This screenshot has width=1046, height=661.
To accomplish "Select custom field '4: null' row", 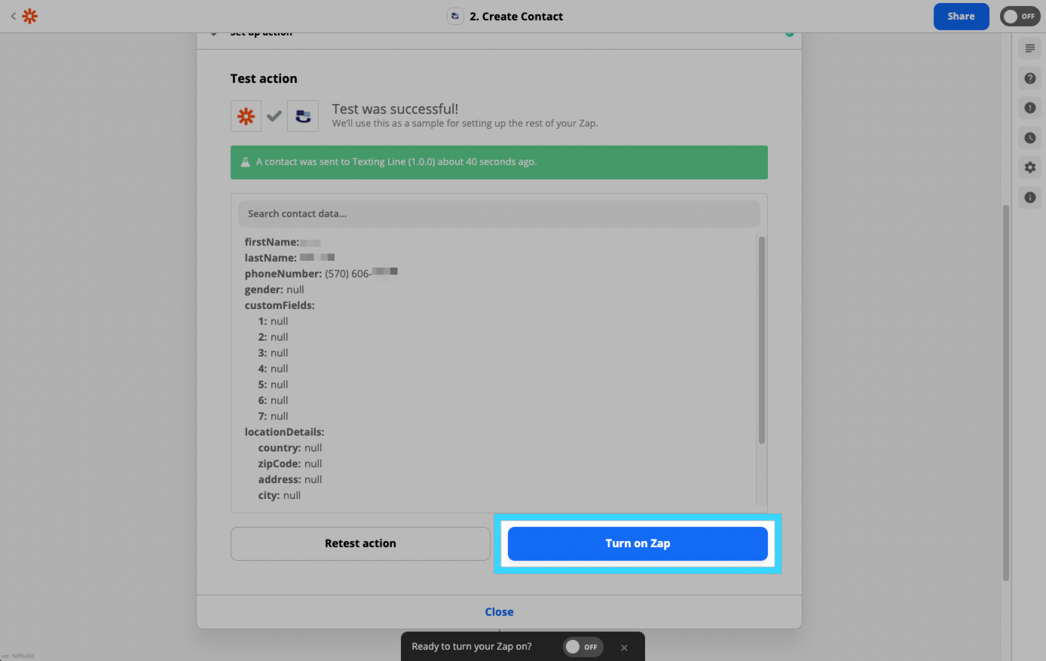I will click(x=273, y=369).
